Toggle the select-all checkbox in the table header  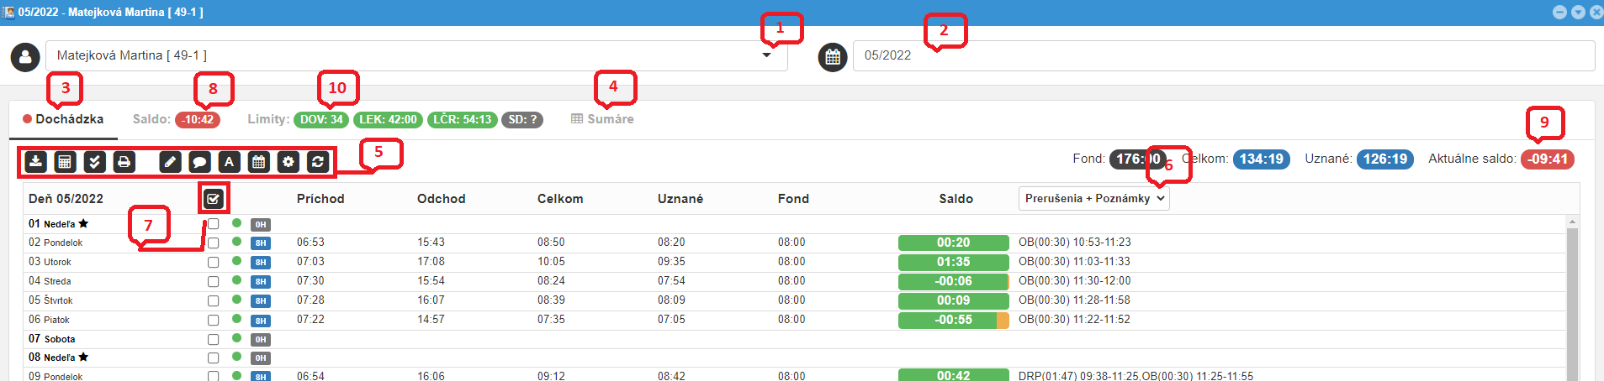click(x=213, y=199)
